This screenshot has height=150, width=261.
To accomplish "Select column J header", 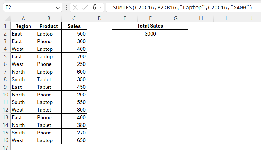I will (x=251, y=18).
